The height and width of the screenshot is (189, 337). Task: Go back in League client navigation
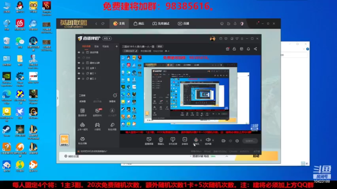click(96, 24)
